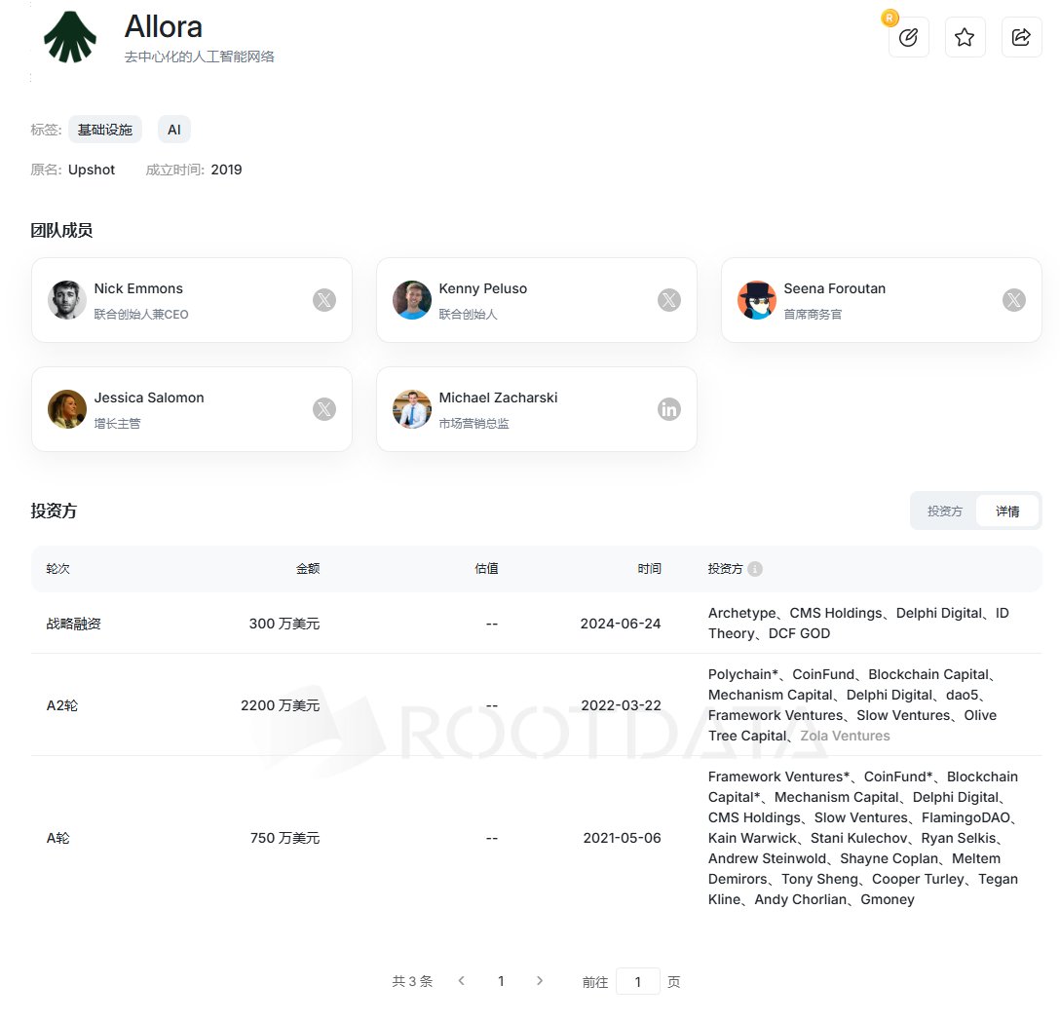
Task: Open Jessica Salomon's X profile icon
Action: pos(324,409)
